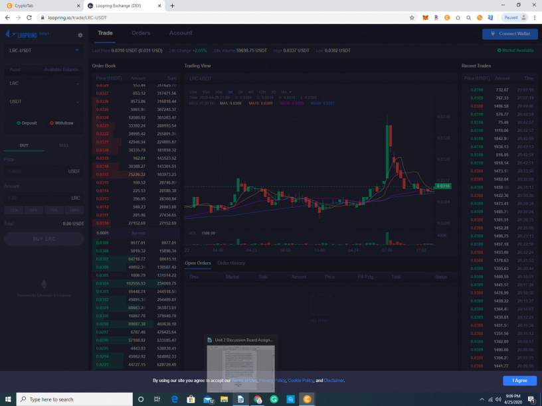
Task: Open the Loopring settings gear
Action: tap(80, 35)
